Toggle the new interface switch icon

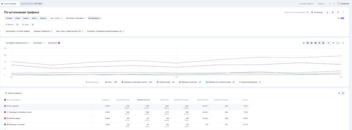click(341, 18)
